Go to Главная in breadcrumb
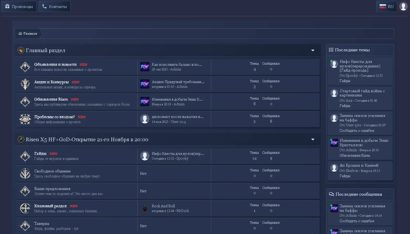This screenshot has height=234, width=410. coord(28,34)
